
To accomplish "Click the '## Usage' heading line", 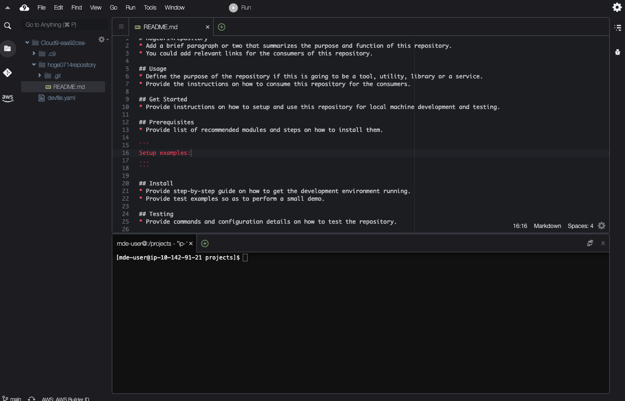I will pyautogui.click(x=153, y=69).
